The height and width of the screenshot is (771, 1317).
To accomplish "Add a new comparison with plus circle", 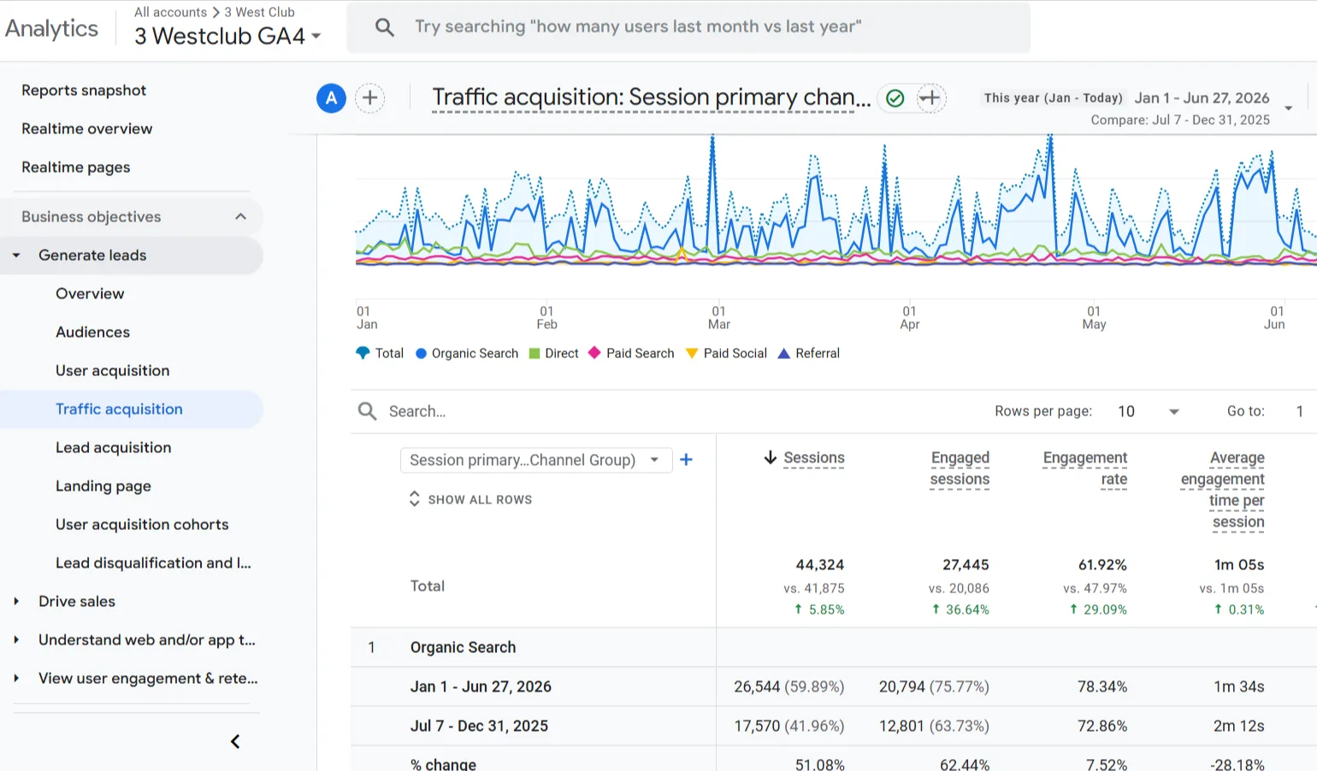I will click(369, 98).
